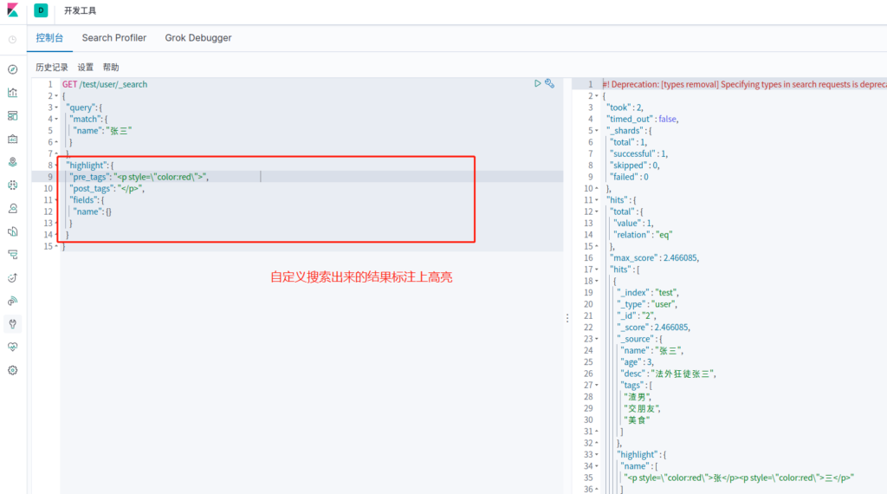Screen dimensions: 887x494
Task: Open Visualize from the chart sidebar icon
Action: [12, 93]
